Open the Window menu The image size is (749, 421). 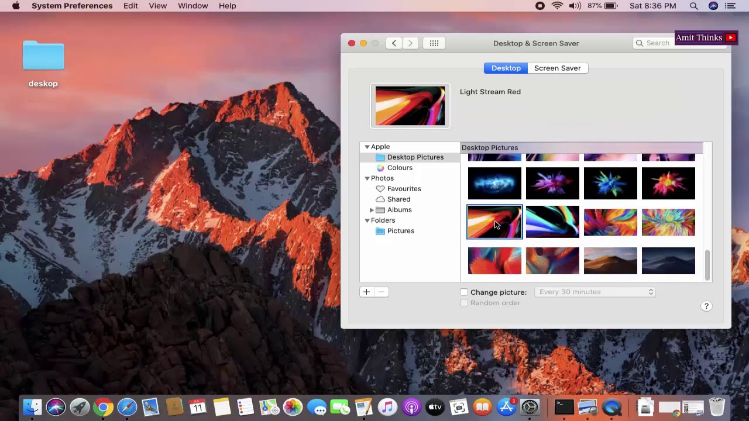pos(193,6)
